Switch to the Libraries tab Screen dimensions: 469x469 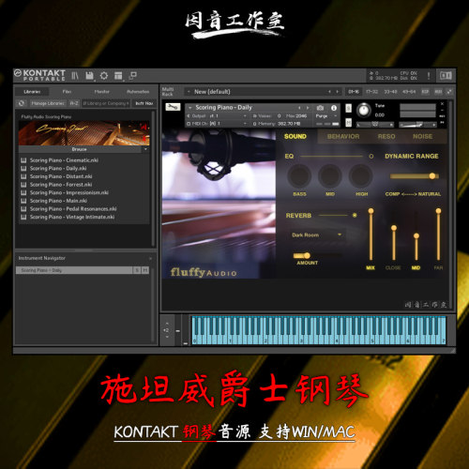[32, 92]
